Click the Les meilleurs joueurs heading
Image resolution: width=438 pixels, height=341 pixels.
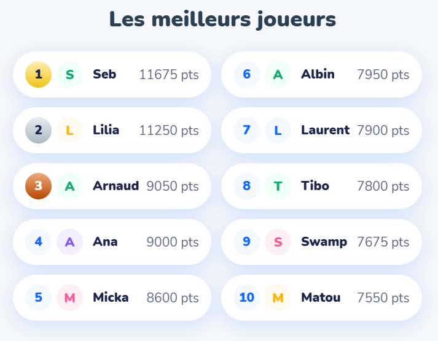(x=222, y=20)
